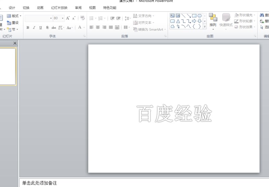Increase font size with the larger A
Screen dimensions: 269x187
(x=68, y=18)
